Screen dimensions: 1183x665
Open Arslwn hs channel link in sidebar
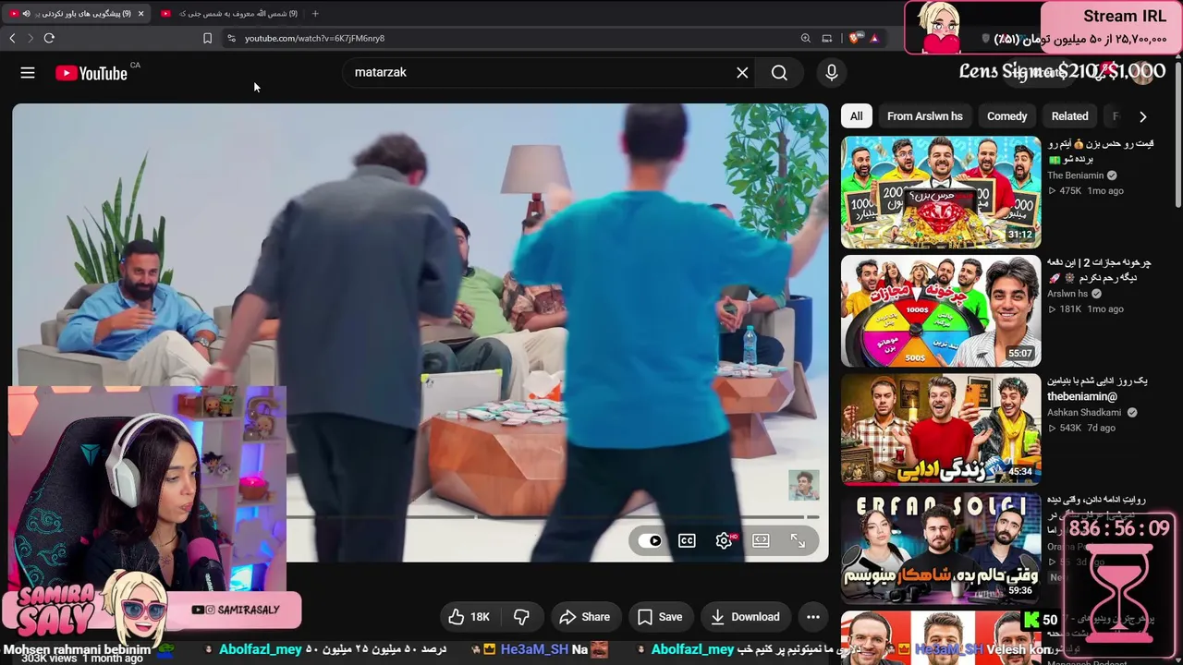(1067, 294)
